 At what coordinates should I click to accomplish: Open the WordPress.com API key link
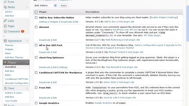[x=125, y=29]
